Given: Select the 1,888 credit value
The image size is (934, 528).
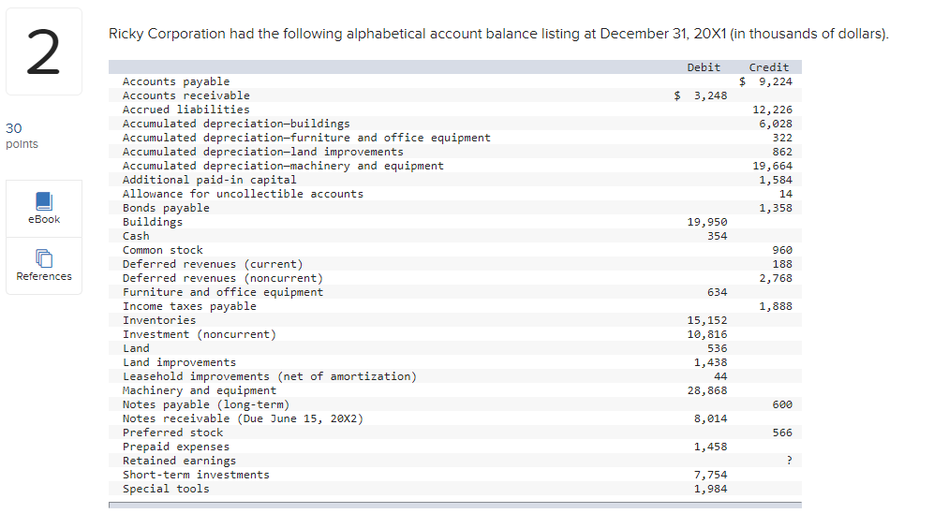Looking at the screenshot, I should coord(776,306).
